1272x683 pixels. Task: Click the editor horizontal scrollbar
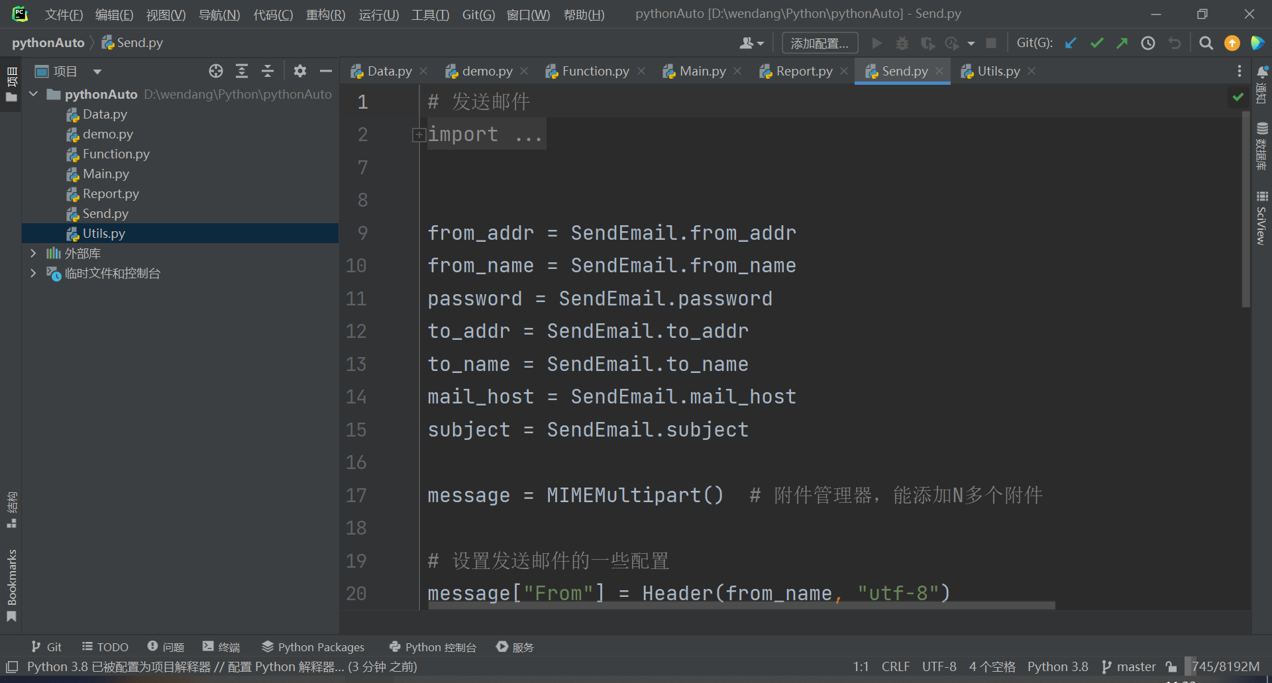tap(741, 605)
